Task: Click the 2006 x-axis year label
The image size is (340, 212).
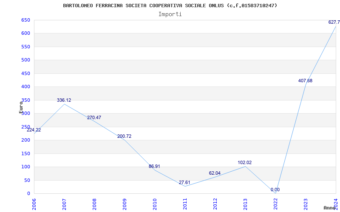Action: pos(34,204)
